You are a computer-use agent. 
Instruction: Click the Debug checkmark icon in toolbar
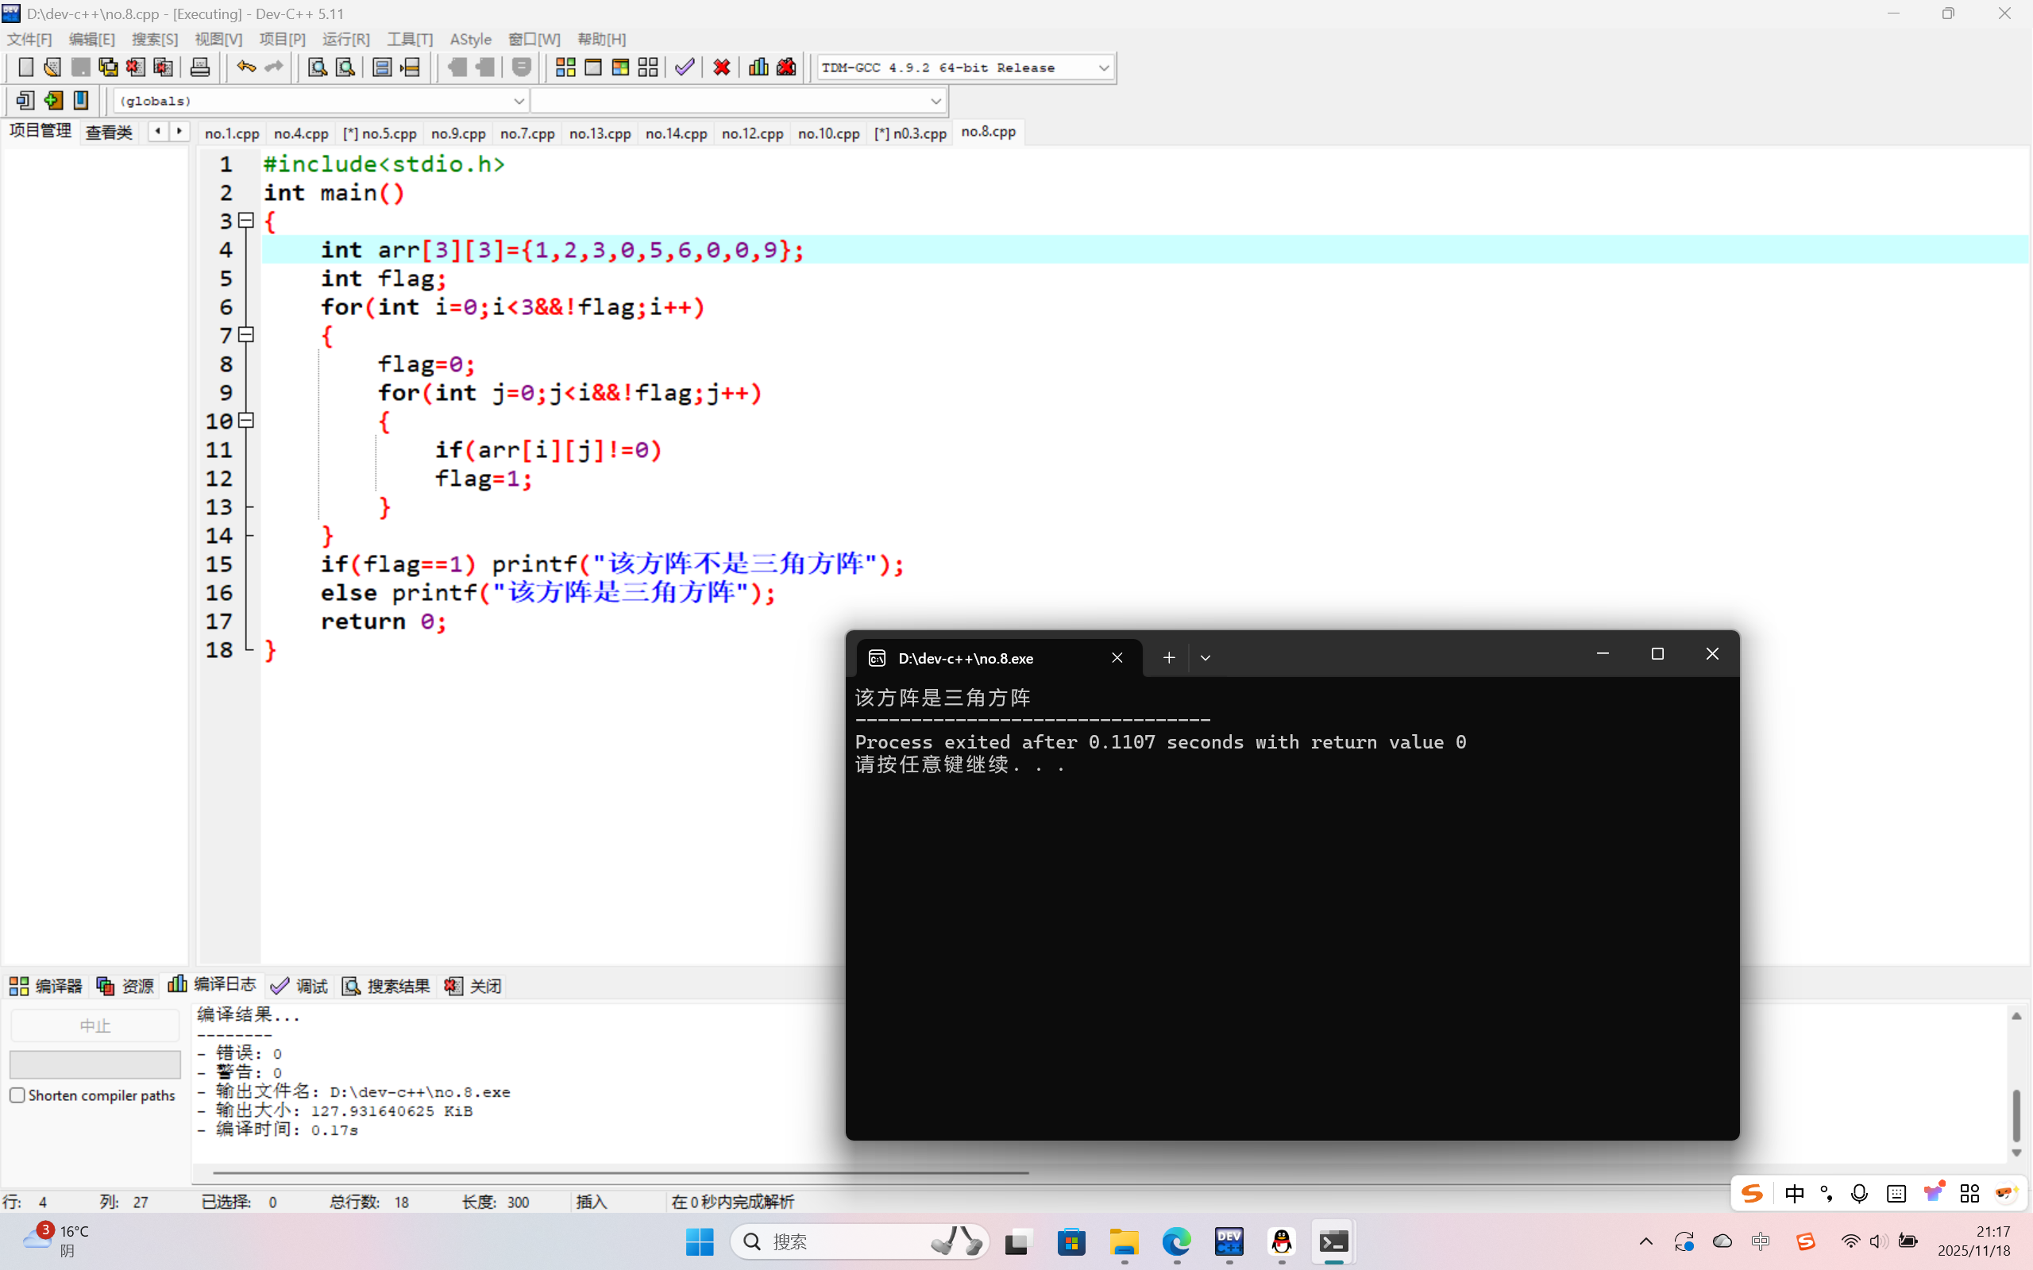point(685,67)
